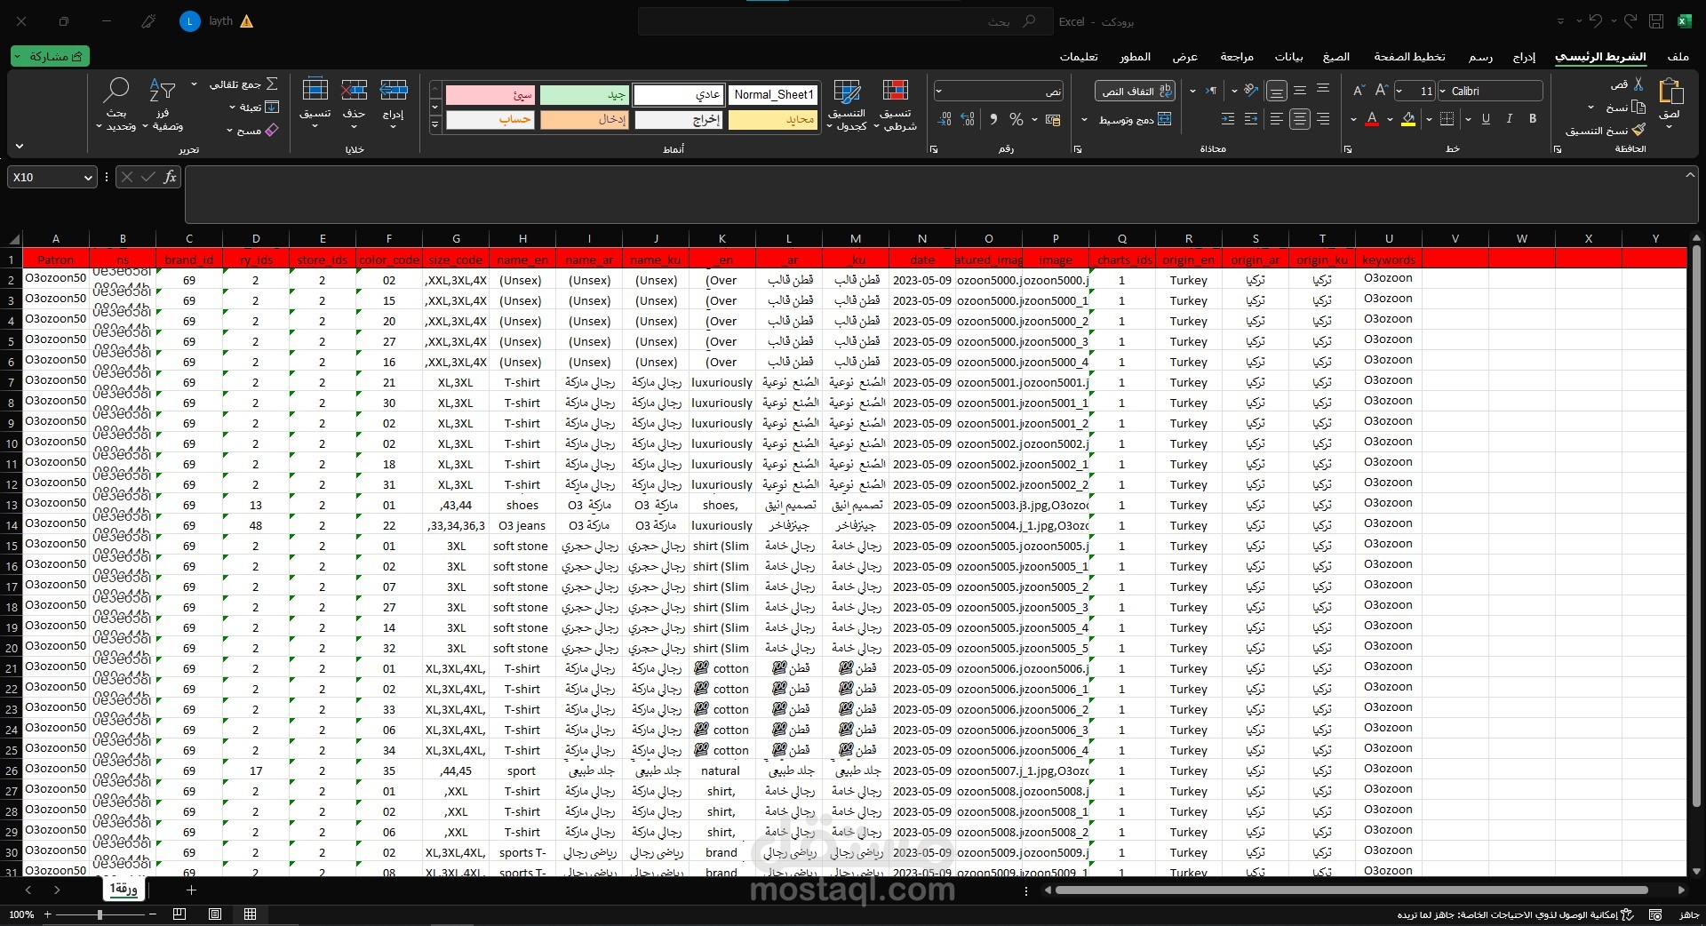Open the ملف (File) tab

click(x=1678, y=56)
